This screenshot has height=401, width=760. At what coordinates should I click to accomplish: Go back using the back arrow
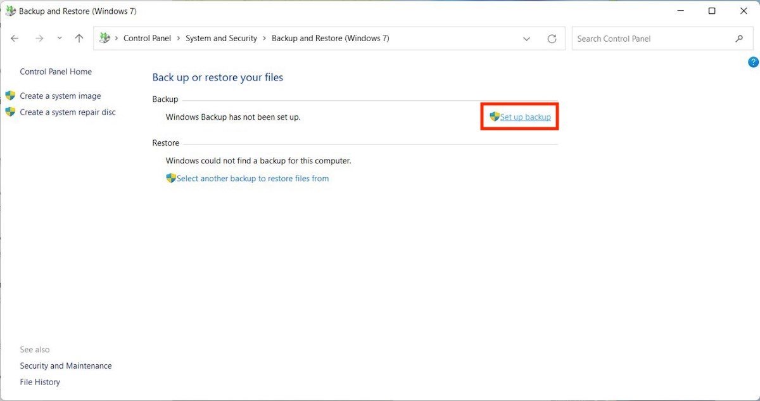tap(15, 39)
